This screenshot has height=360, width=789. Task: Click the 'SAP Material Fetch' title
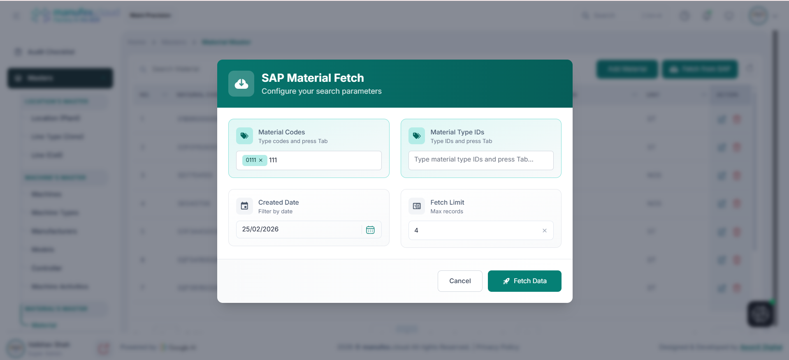(313, 78)
